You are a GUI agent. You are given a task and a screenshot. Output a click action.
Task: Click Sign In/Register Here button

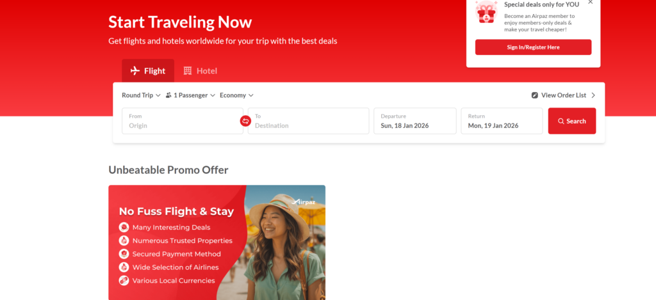point(533,47)
